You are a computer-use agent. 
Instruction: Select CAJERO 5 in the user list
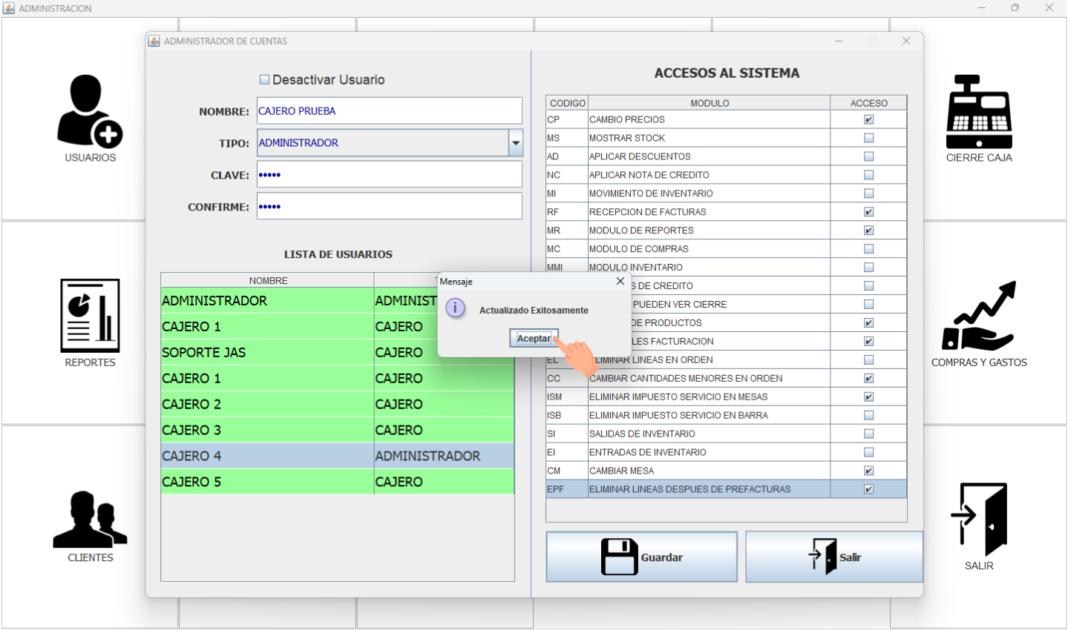(x=267, y=482)
